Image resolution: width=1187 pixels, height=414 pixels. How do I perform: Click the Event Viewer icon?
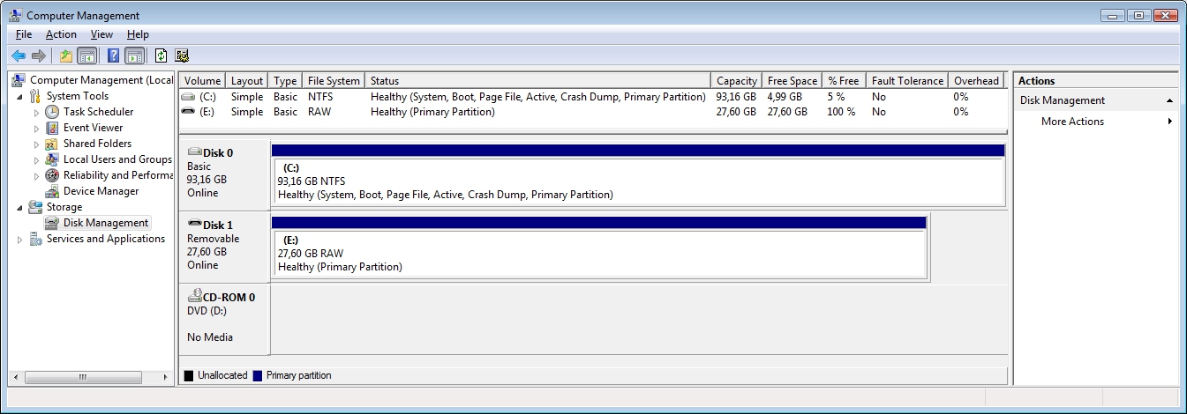[52, 128]
